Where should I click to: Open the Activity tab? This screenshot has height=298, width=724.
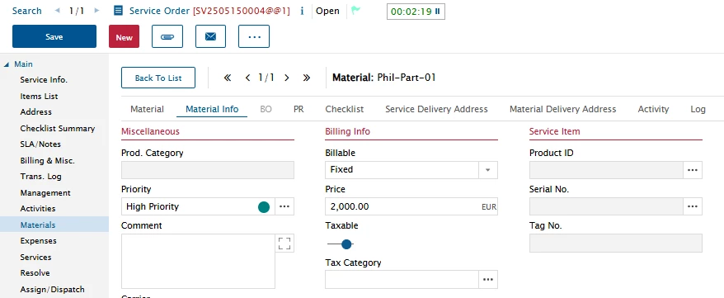click(x=653, y=109)
